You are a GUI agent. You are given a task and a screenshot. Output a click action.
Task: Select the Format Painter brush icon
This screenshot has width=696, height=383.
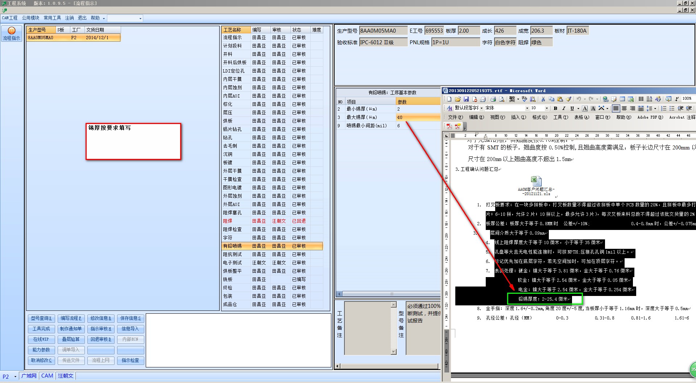click(568, 99)
